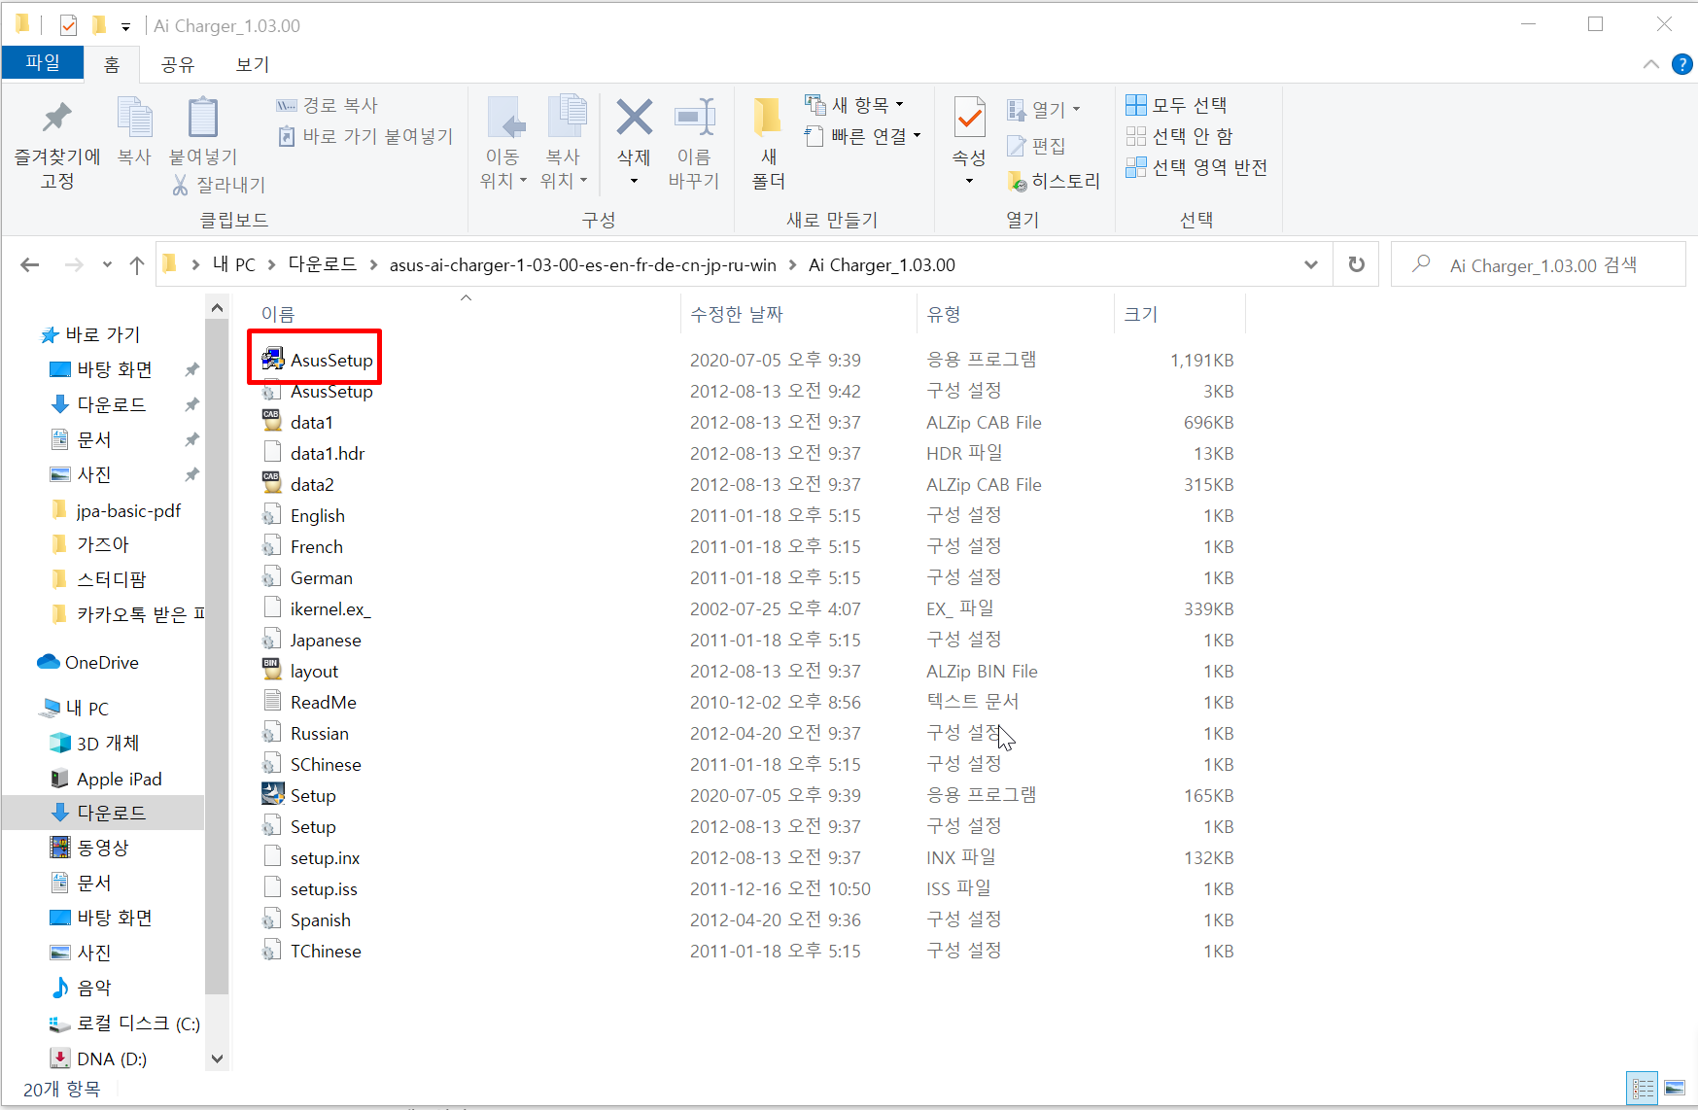Click the Paste (붙여넣기) ribbon icon
Screen dimensions: 1698x1110
[x=202, y=118]
